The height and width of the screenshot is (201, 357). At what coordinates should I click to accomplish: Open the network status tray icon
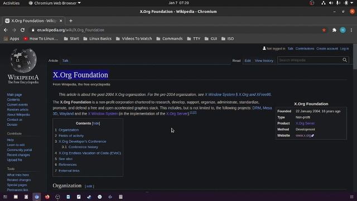[x=324, y=3]
